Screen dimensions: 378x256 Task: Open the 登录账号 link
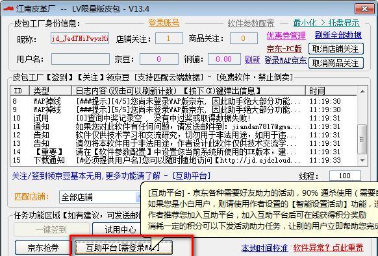[164, 23]
